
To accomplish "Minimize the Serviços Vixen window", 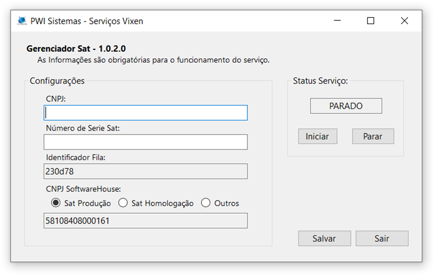I will pos(337,21).
